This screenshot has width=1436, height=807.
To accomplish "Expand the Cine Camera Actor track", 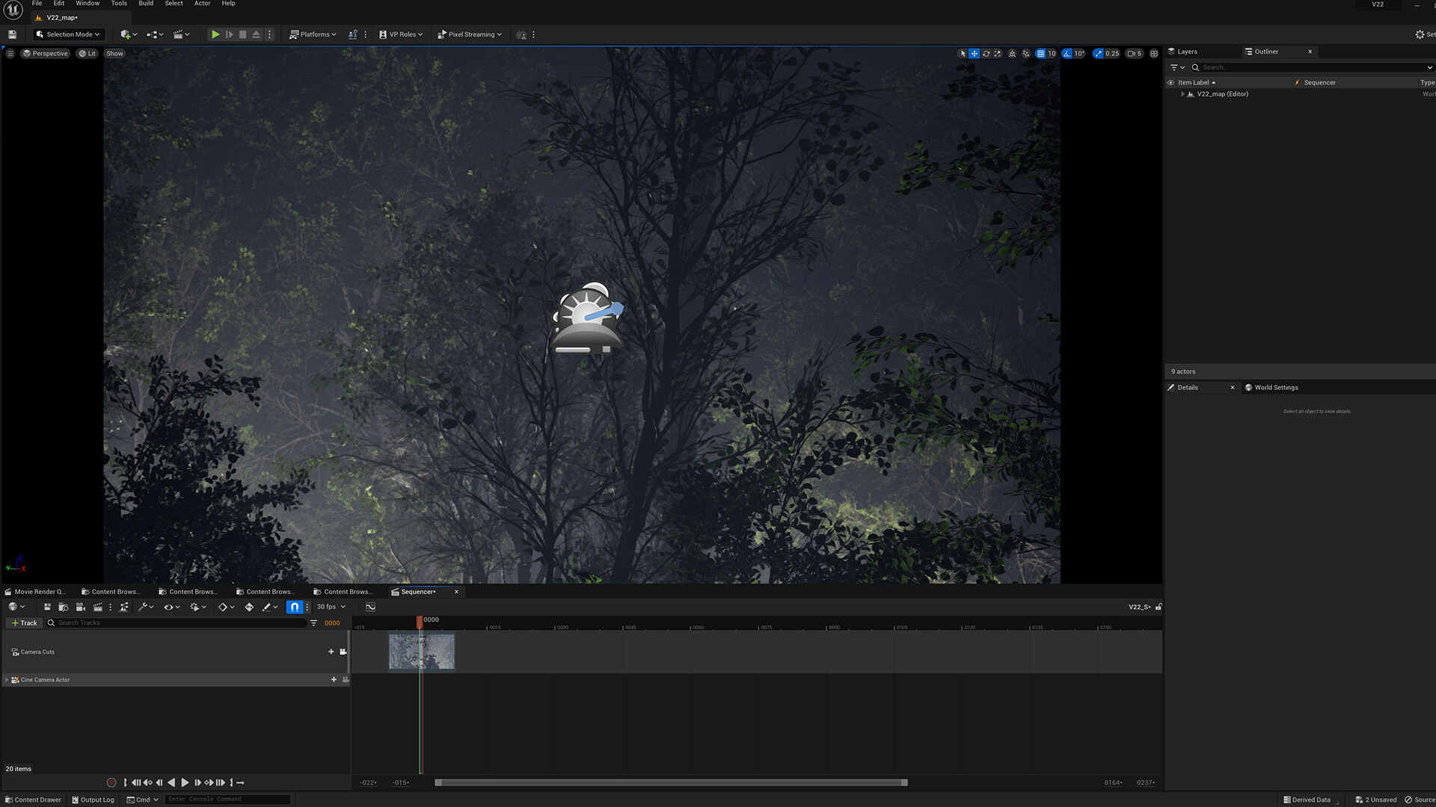I will click(7, 680).
